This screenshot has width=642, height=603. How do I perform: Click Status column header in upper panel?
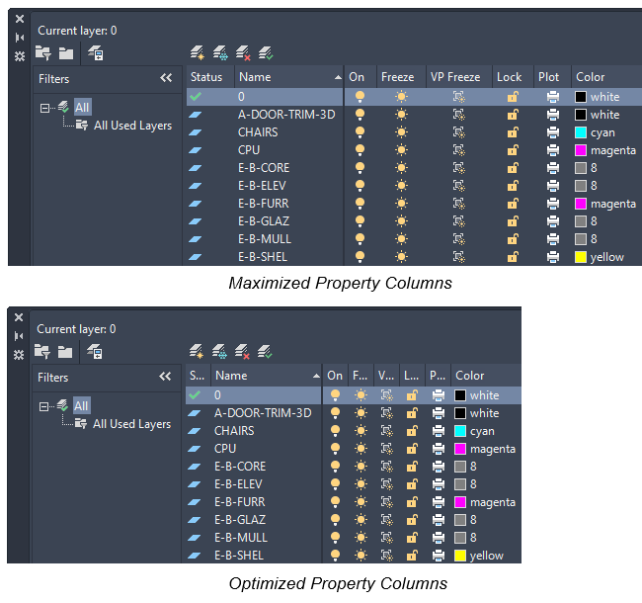click(210, 77)
